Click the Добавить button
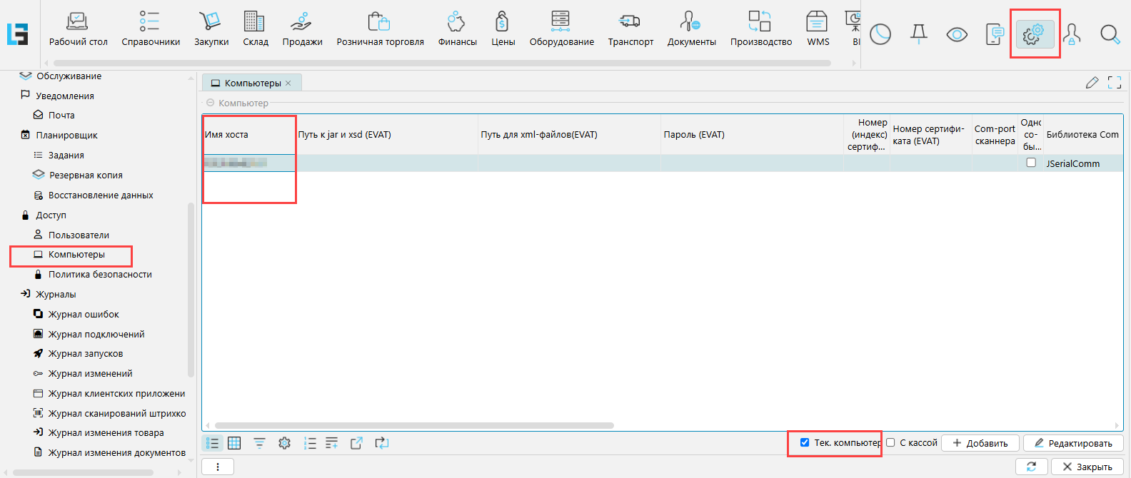1131x478 pixels. [980, 443]
